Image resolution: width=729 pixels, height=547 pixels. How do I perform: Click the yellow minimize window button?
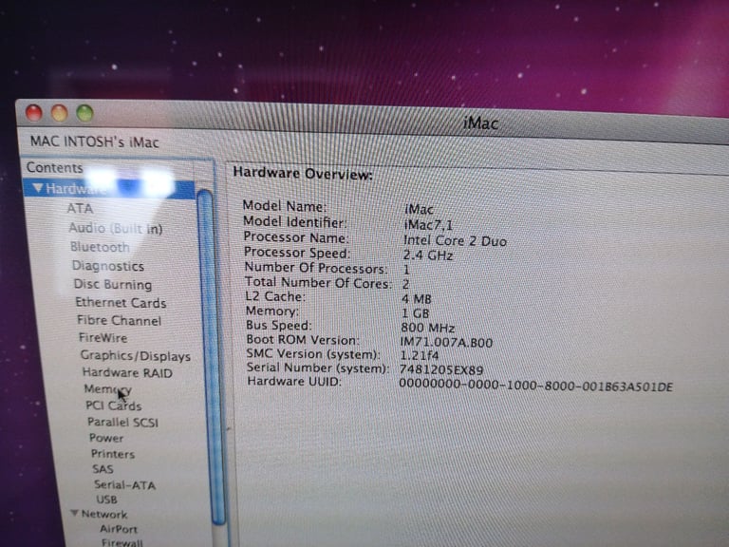click(60, 114)
